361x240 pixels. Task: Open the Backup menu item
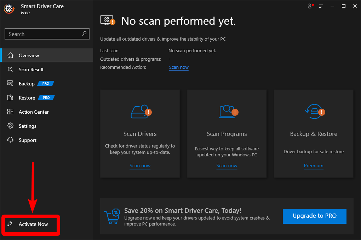coord(47,84)
